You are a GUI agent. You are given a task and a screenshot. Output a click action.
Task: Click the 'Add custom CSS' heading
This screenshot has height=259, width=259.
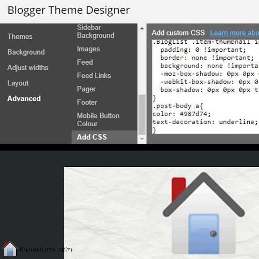click(178, 33)
